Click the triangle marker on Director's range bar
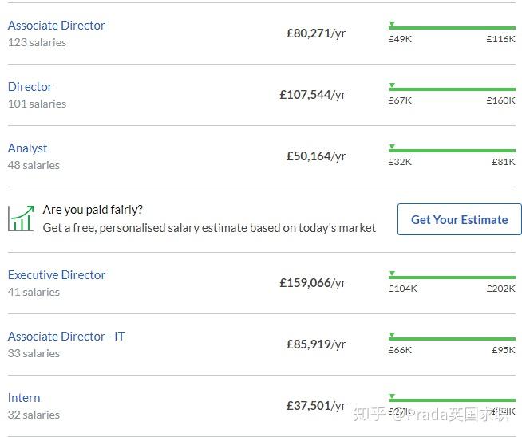This screenshot has height=437, width=522. (392, 85)
